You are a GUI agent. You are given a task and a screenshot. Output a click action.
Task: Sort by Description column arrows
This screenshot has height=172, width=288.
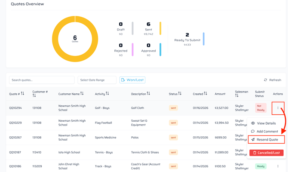[148, 94]
